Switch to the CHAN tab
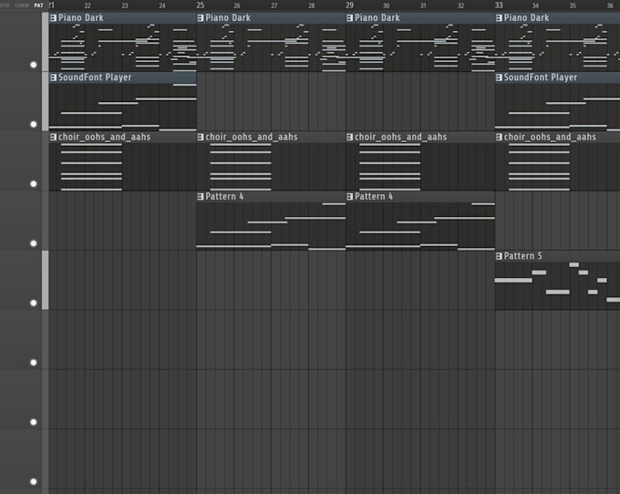This screenshot has height=494, width=620. pos(22,5)
